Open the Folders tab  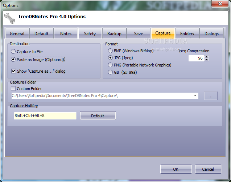click(x=187, y=33)
